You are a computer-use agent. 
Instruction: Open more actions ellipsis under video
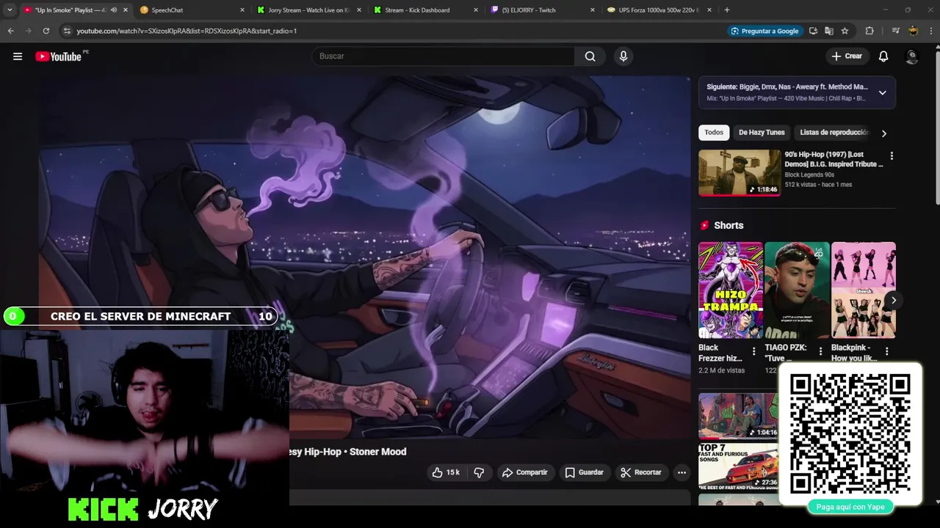(x=681, y=472)
